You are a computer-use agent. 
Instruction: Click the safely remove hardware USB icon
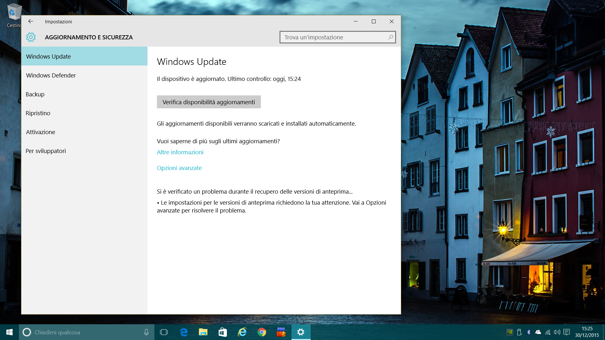[x=519, y=332]
